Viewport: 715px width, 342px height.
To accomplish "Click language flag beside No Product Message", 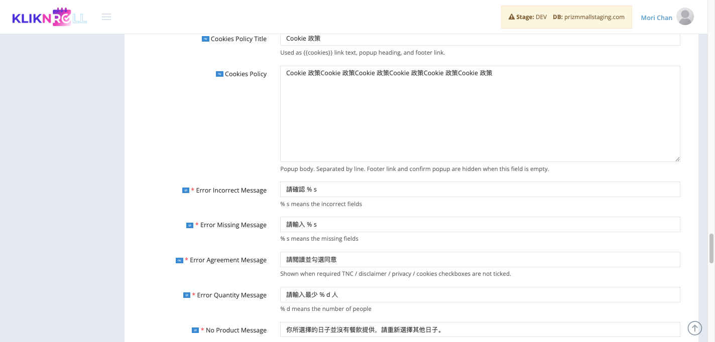I will [x=195, y=330].
